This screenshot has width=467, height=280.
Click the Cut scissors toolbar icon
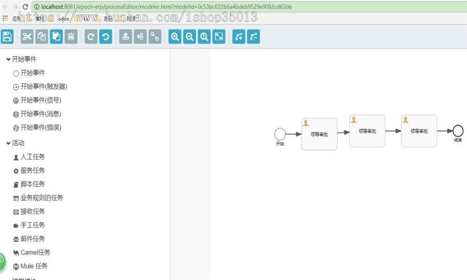(x=27, y=37)
